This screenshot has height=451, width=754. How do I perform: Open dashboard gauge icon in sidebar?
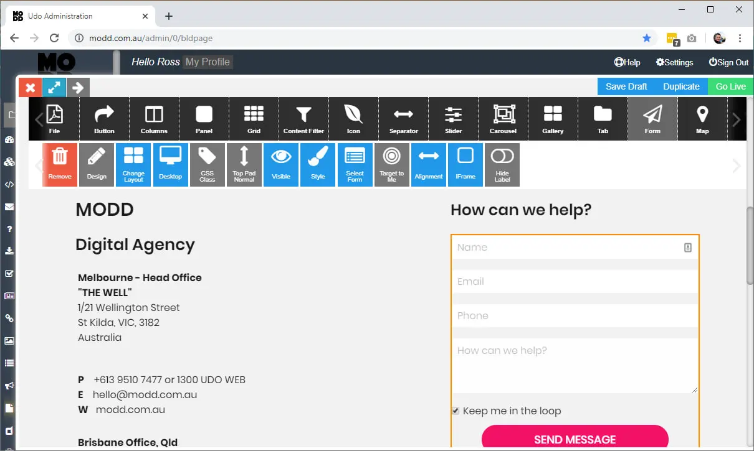[x=9, y=139]
